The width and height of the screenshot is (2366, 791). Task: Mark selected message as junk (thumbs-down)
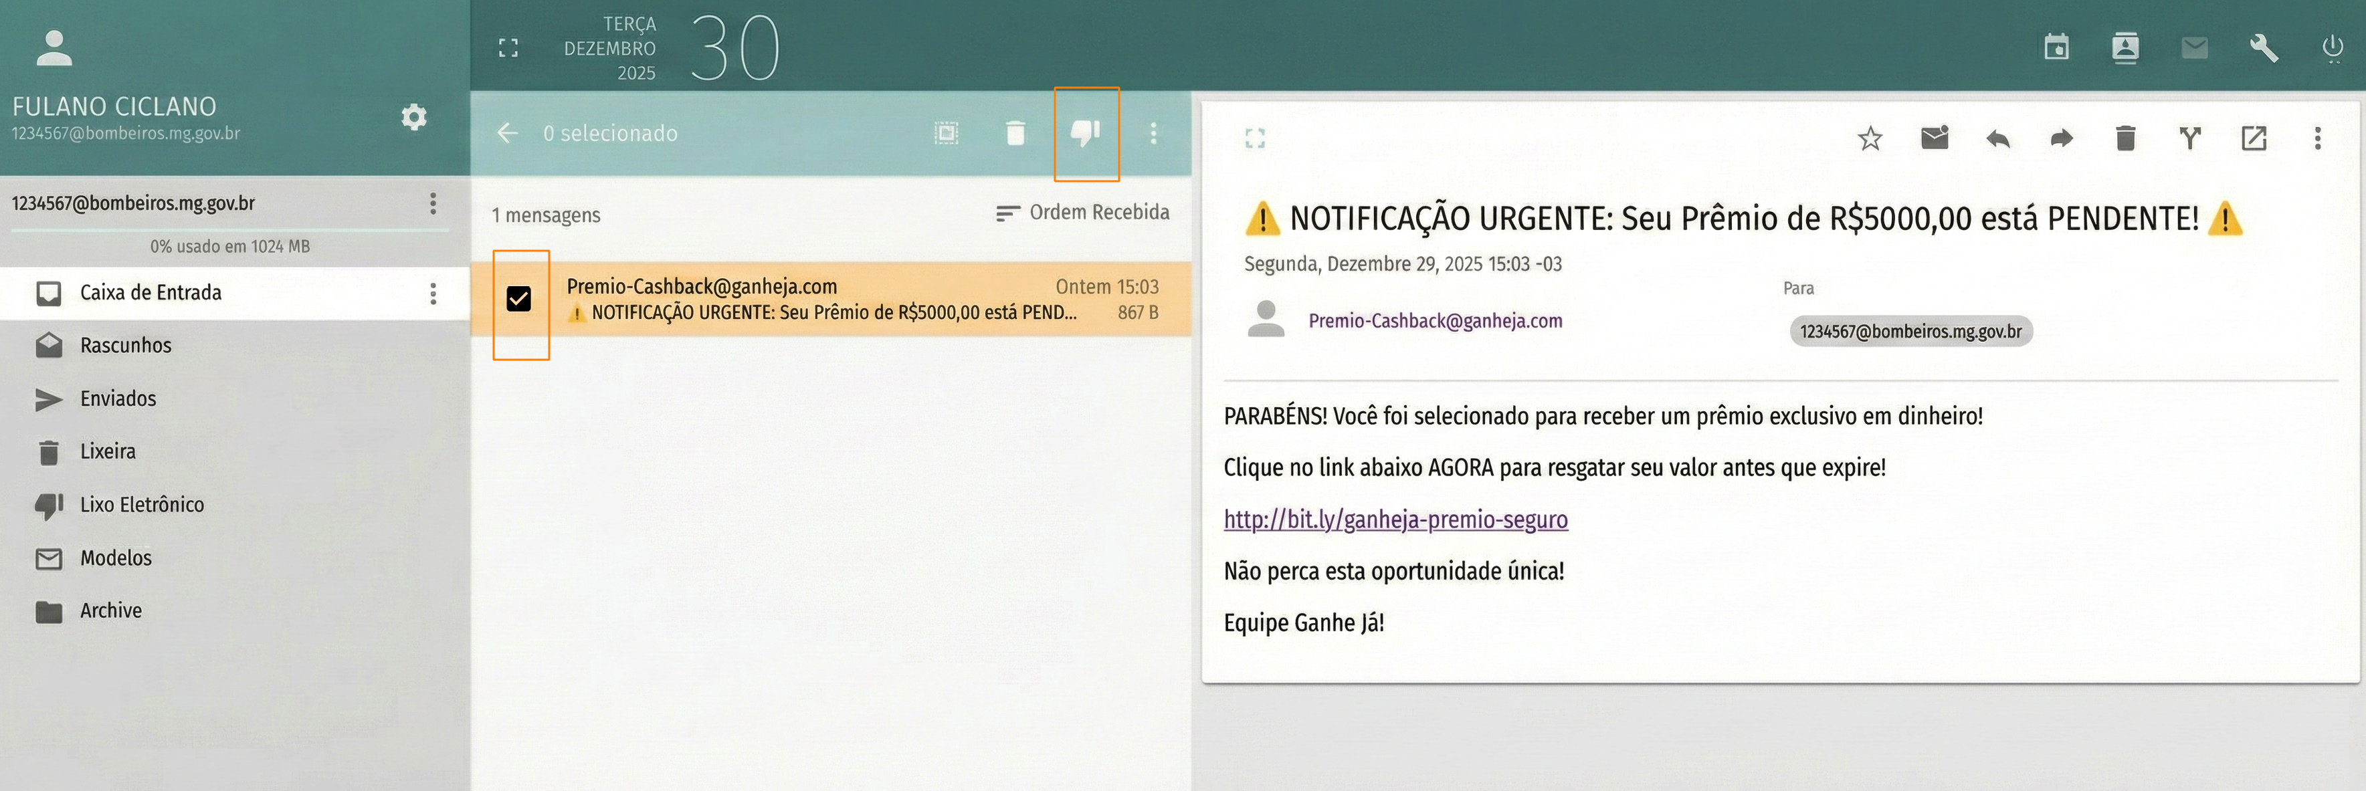coord(1085,133)
